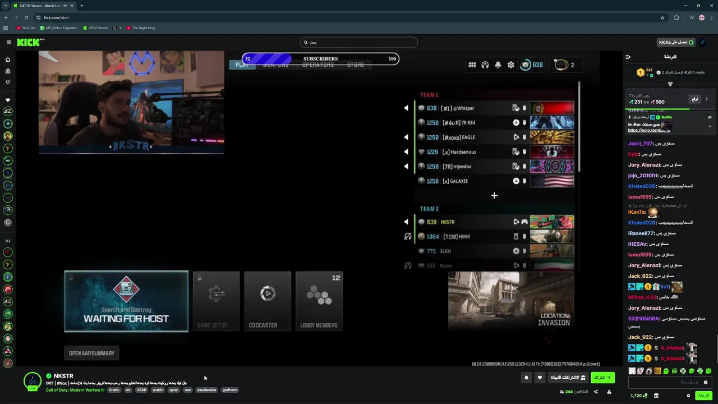Open the game headset voice icon

pos(485,65)
